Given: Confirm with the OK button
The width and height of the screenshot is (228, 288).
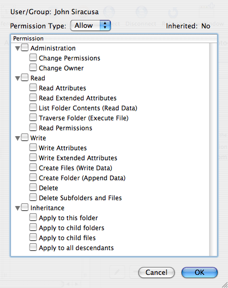Looking at the screenshot, I should [200, 272].
